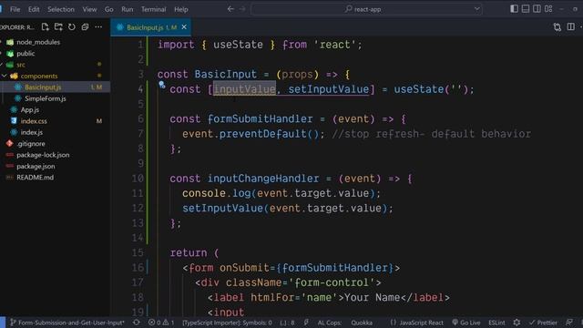This screenshot has width=583, height=328.
Task: Click the highlighted inputValue variable
Action: click(x=245, y=89)
